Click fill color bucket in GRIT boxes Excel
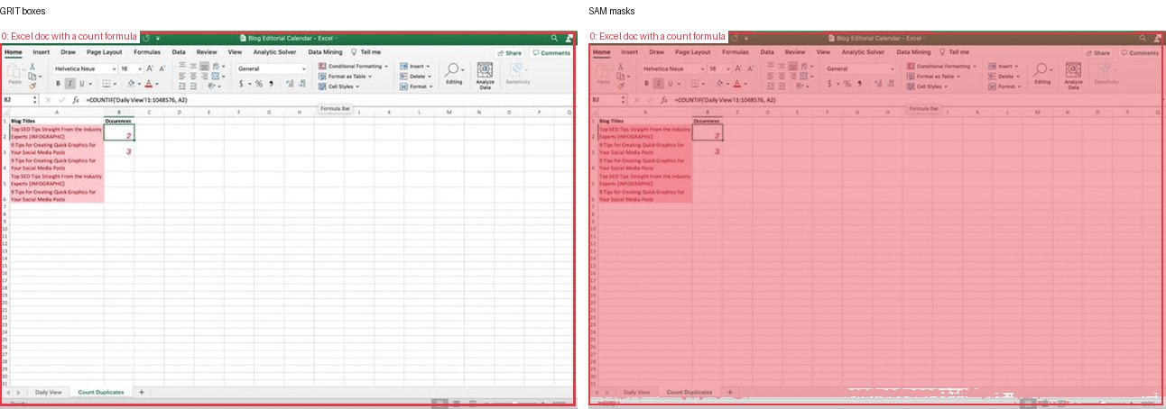 (x=131, y=84)
